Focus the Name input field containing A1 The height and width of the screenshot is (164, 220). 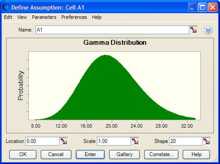112,30
